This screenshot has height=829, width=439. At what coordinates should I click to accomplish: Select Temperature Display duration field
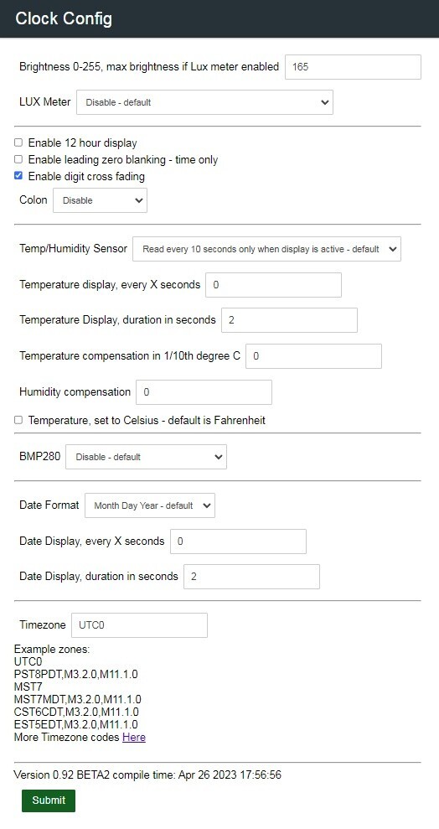click(x=289, y=320)
